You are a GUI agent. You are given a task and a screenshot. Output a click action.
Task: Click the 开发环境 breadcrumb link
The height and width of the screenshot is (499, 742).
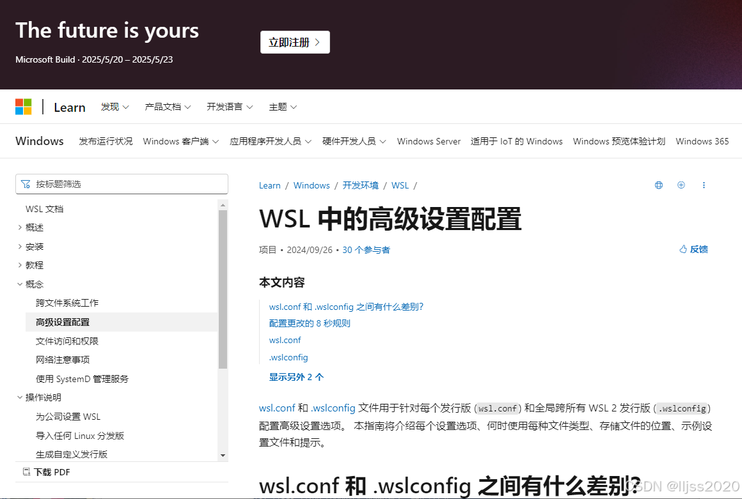[361, 185]
